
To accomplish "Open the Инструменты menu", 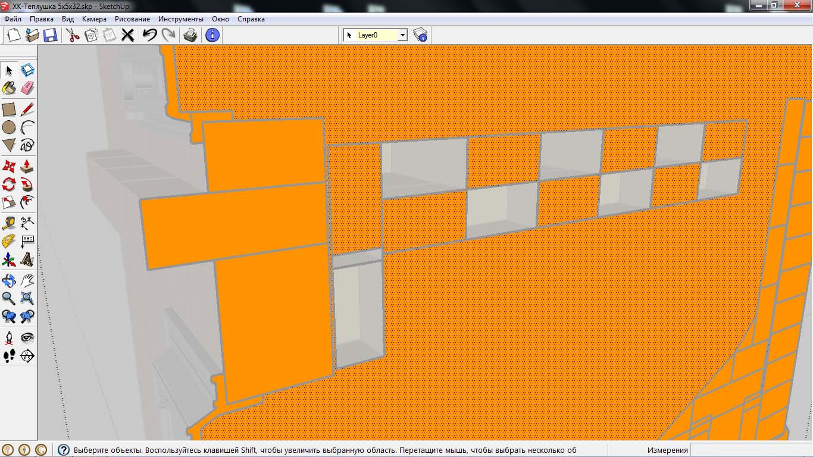I will (181, 19).
